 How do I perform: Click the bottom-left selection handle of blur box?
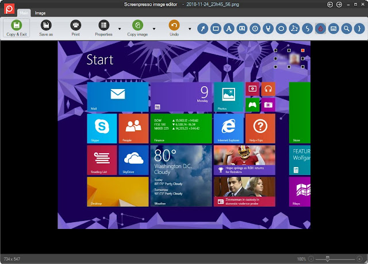(275, 67)
